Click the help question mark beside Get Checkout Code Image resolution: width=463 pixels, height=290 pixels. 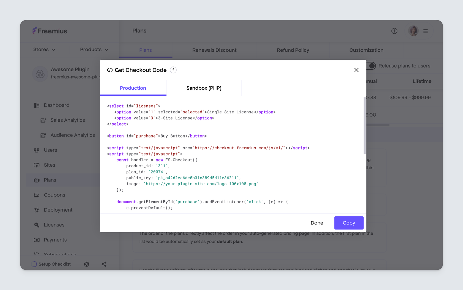coord(173,70)
